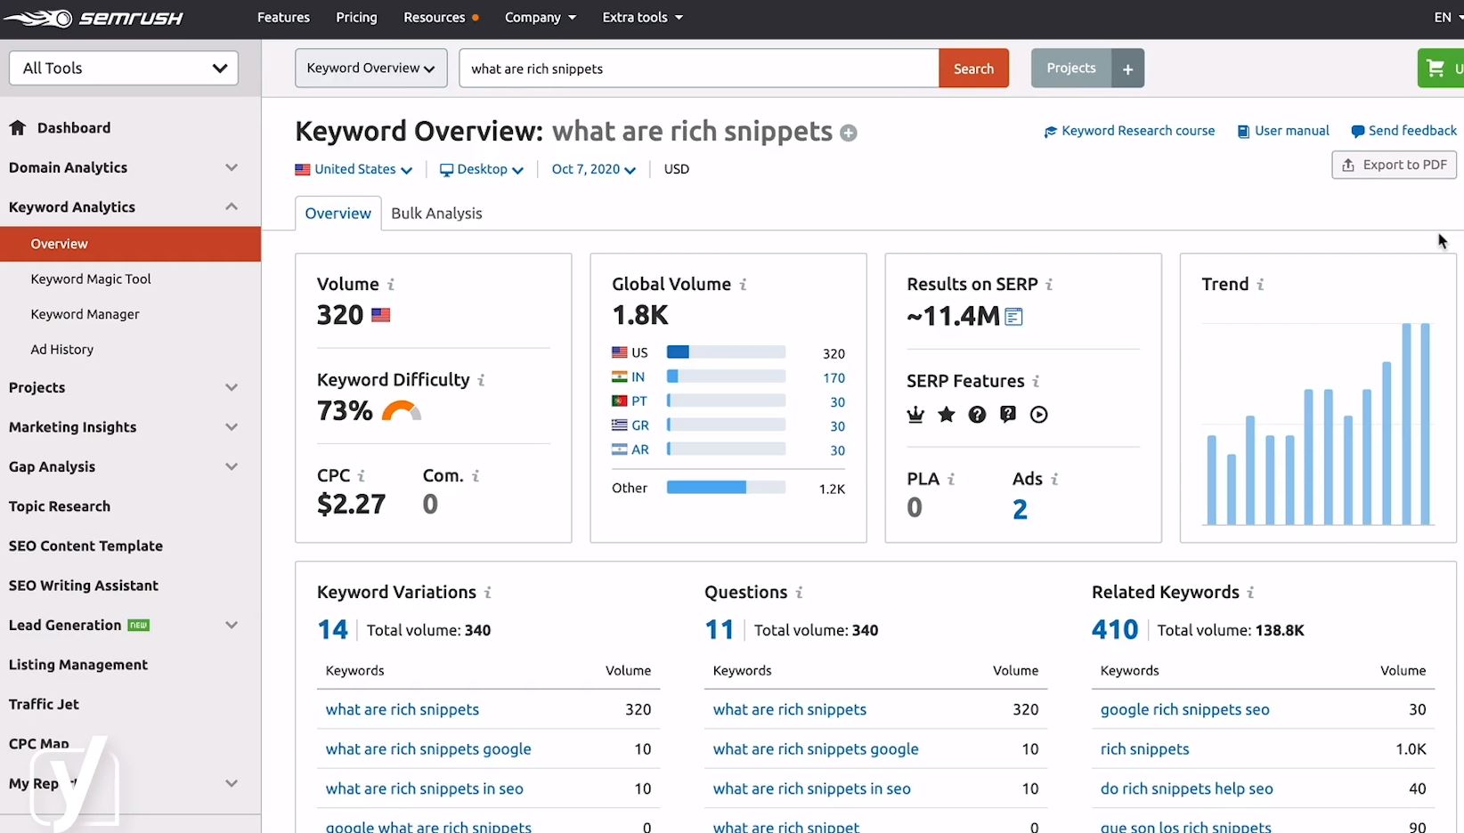The width and height of the screenshot is (1464, 833).
Task: Click the keyword search input field
Action: coord(699,69)
